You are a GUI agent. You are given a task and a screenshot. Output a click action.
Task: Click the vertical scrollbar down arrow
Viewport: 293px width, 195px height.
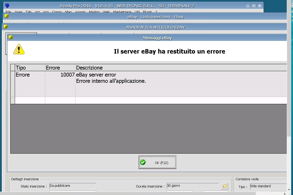(289, 189)
